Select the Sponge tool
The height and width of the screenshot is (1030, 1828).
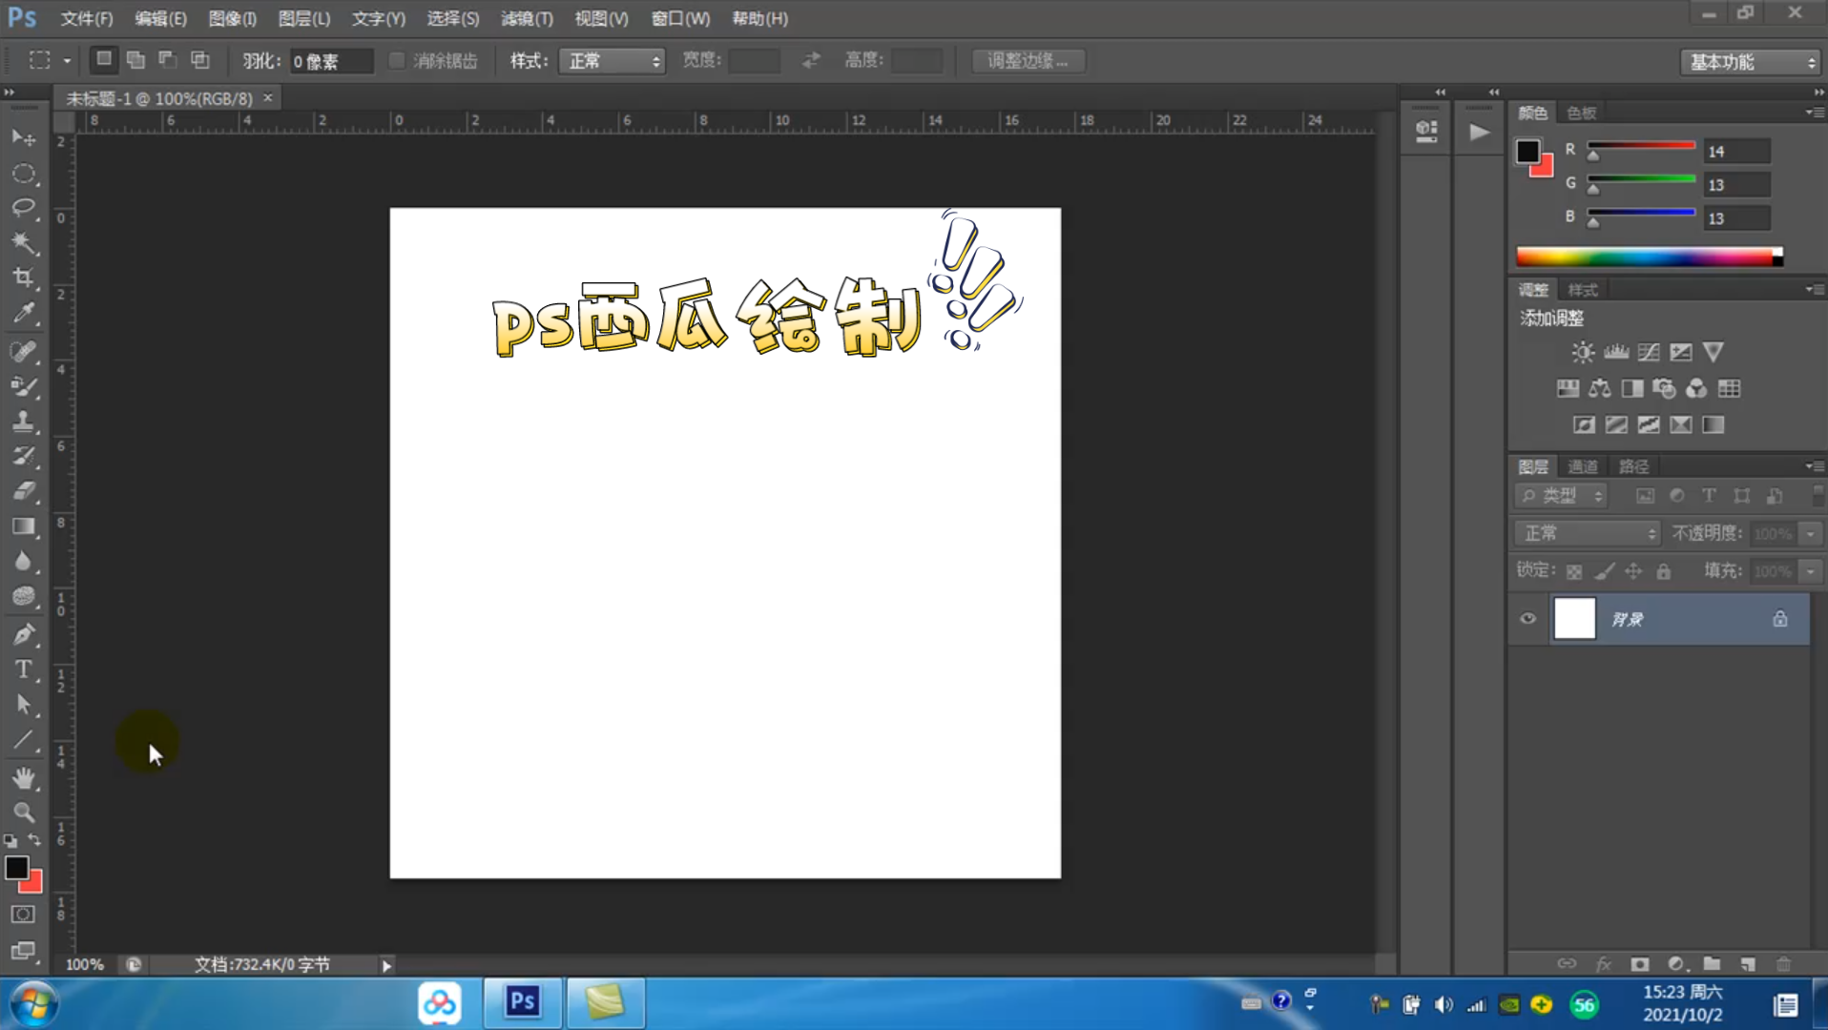click(x=24, y=596)
